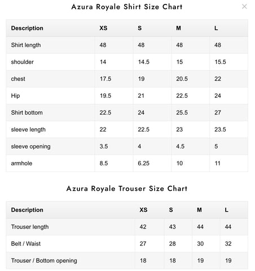
Task: Select the Description header in trouser chart
Action: point(27,210)
